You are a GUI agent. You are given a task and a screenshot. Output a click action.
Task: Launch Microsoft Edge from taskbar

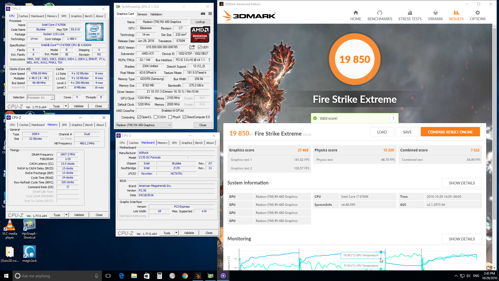click(x=121, y=276)
